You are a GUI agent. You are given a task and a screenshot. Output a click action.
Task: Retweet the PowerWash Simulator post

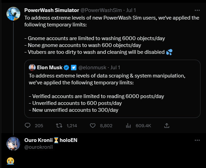59,125
